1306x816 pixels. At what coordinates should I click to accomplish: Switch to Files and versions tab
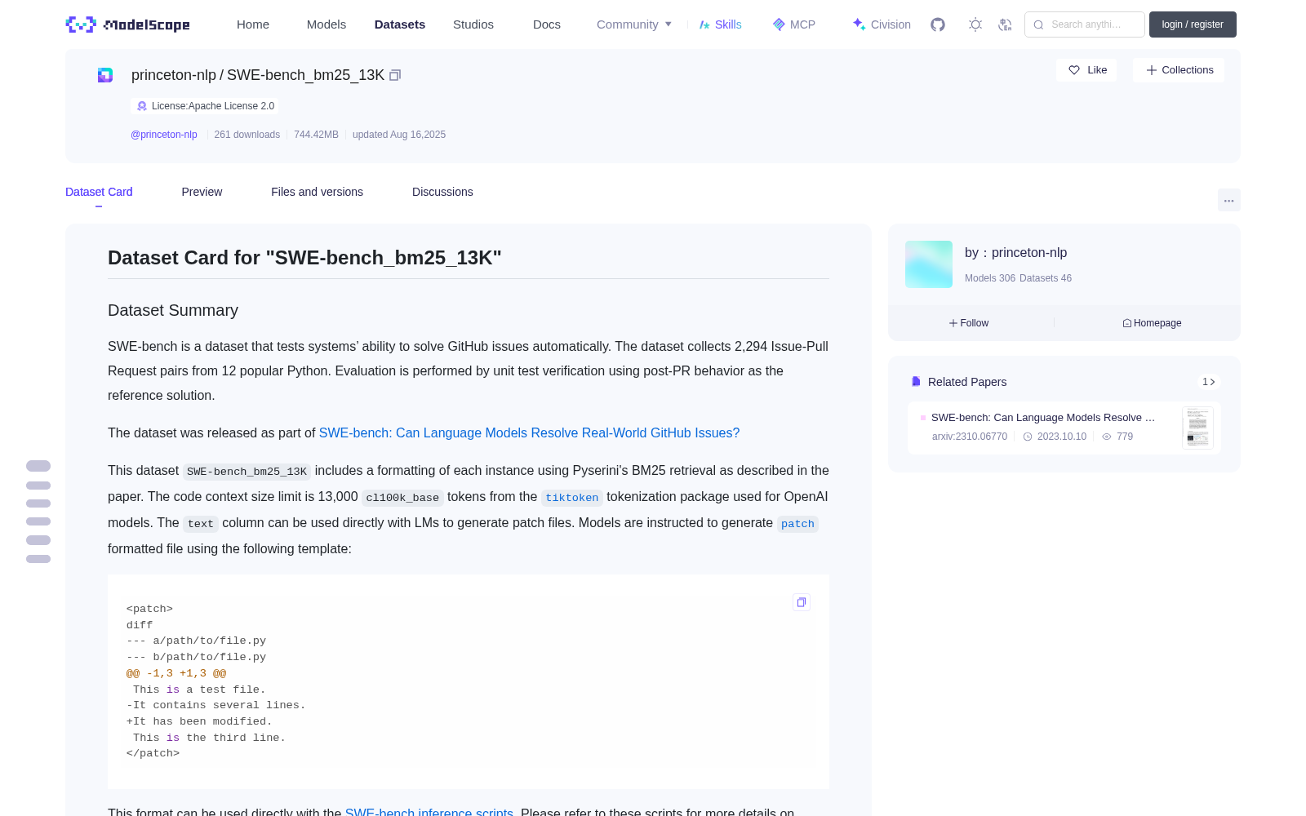(x=317, y=192)
